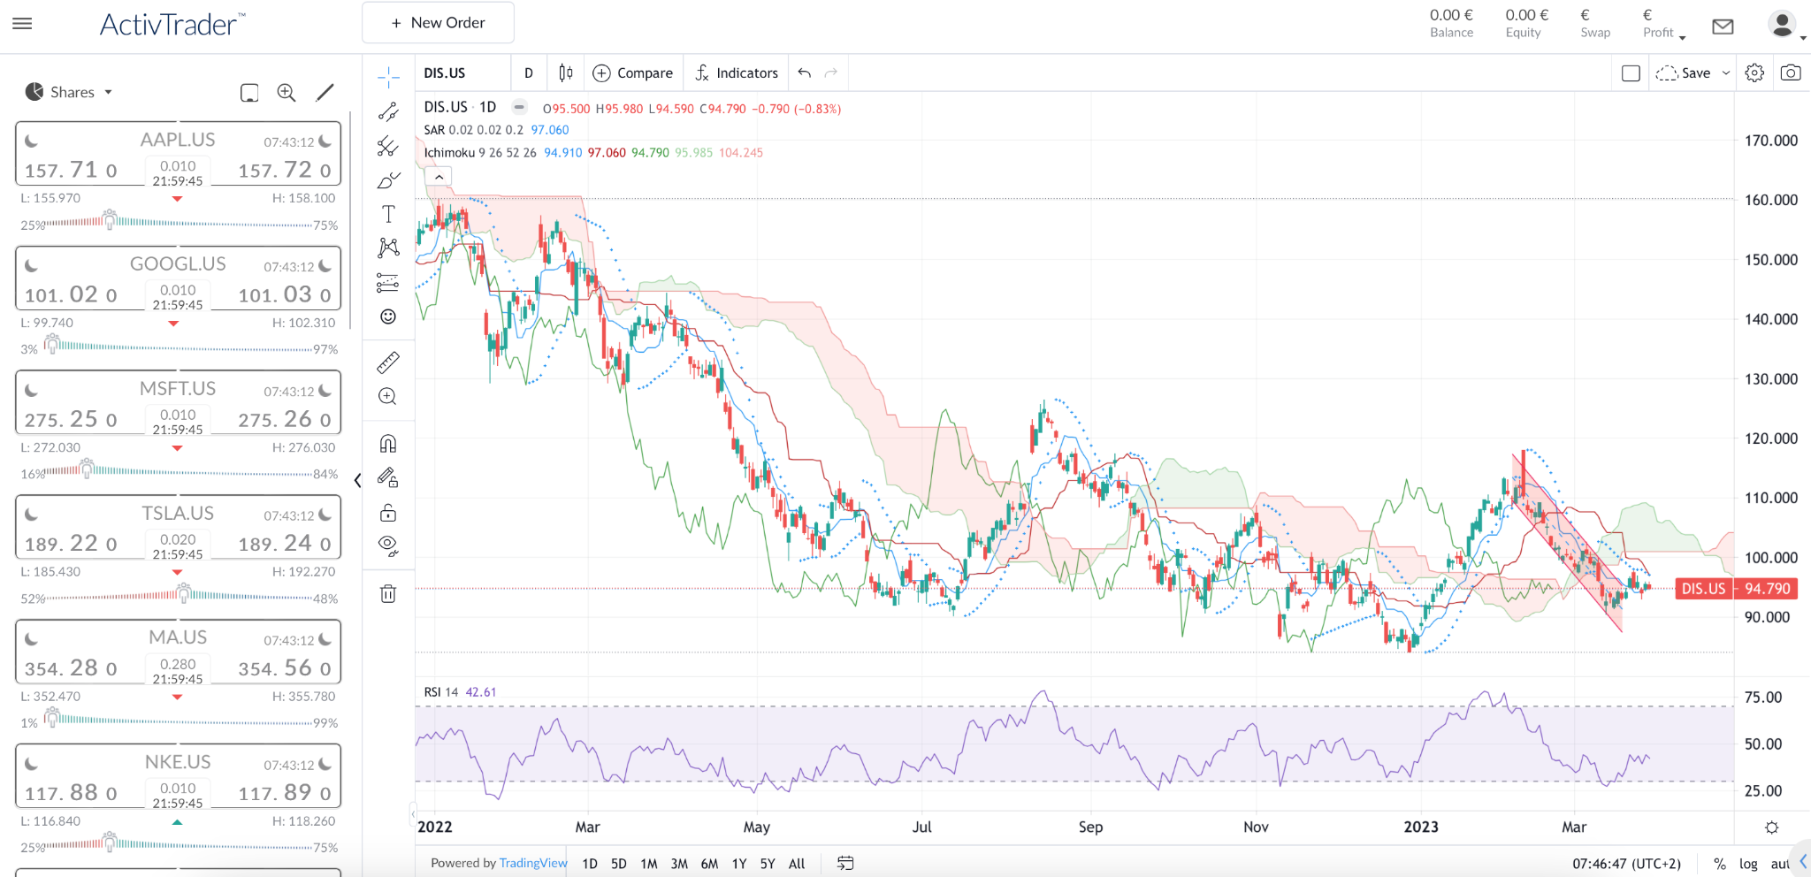This screenshot has height=877, width=1811.
Task: Open the mail inbox envelope
Action: click(x=1723, y=27)
